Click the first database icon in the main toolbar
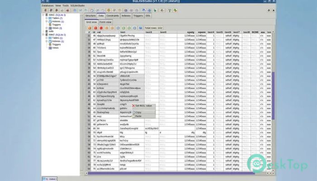This screenshot has height=181, width=317. click(45, 10)
